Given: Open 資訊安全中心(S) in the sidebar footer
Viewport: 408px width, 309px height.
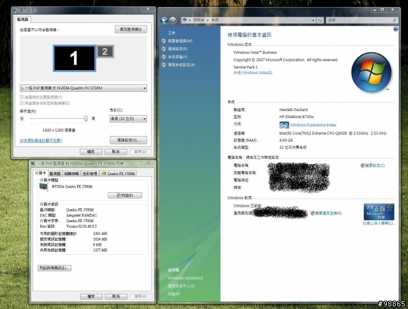Looking at the screenshot, I should (181, 286).
